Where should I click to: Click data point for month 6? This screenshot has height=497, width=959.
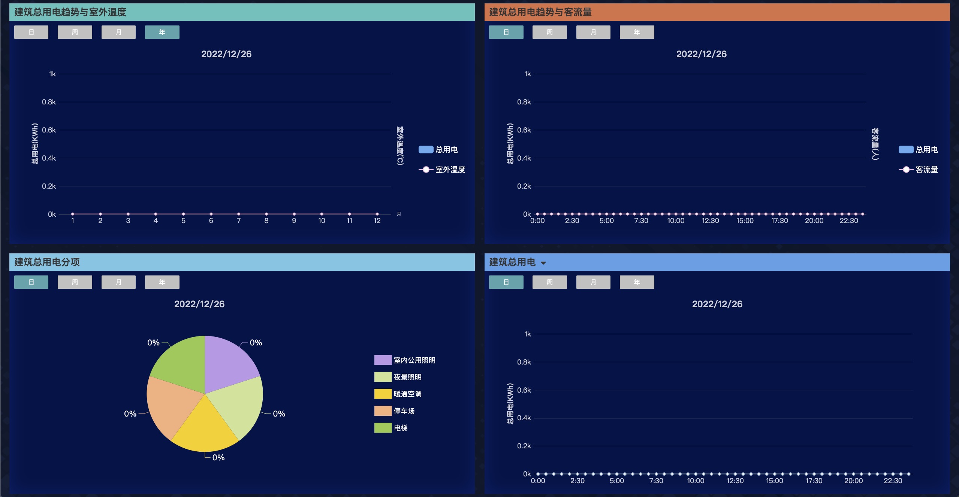coord(211,214)
